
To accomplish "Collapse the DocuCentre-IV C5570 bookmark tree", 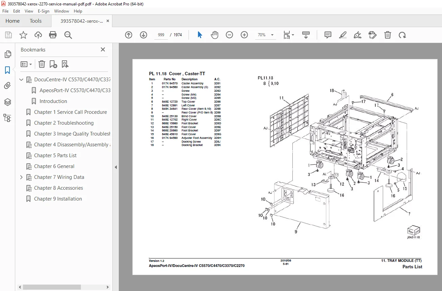I will click(21, 80).
